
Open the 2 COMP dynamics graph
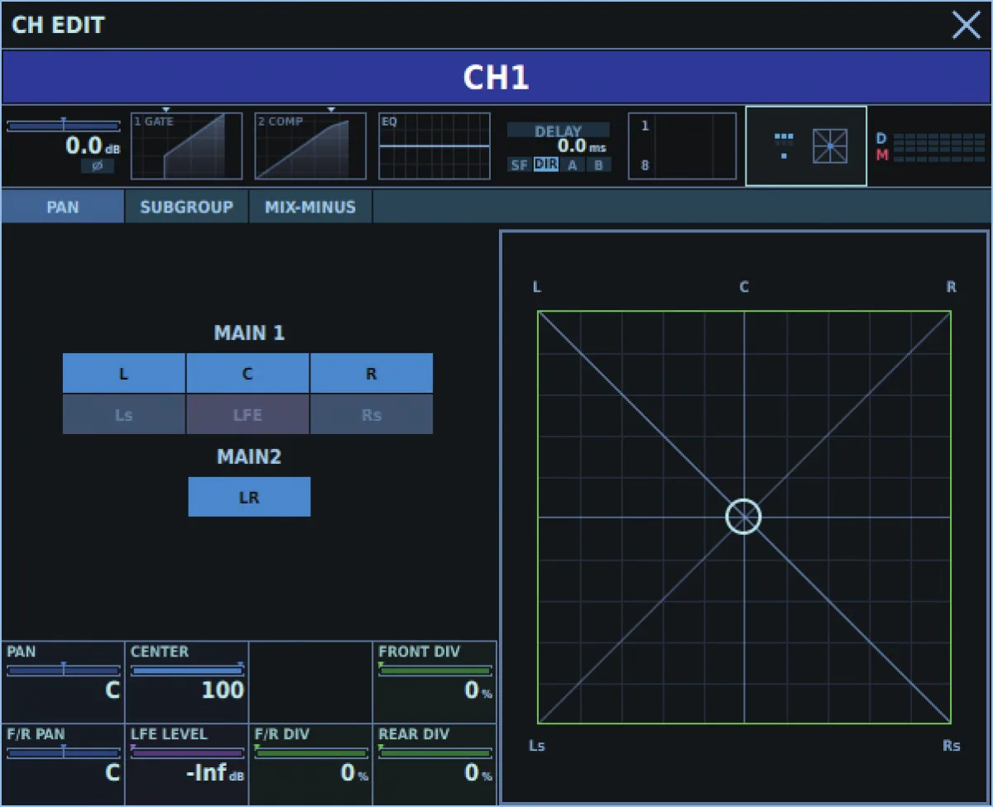tap(310, 146)
